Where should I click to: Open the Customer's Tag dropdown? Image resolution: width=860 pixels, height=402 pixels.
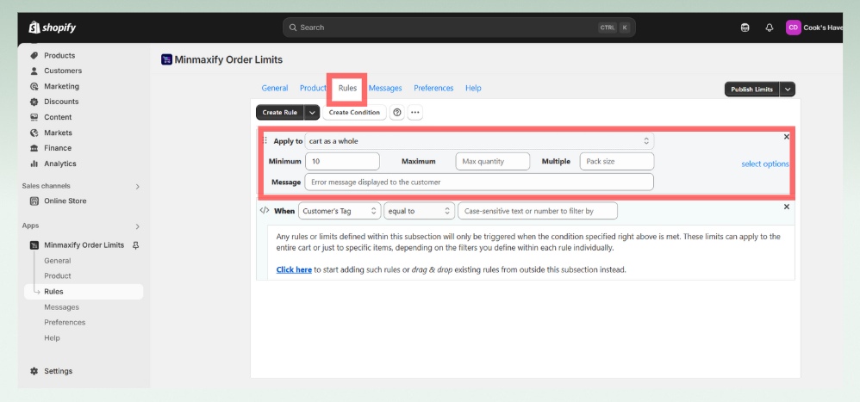(x=340, y=211)
